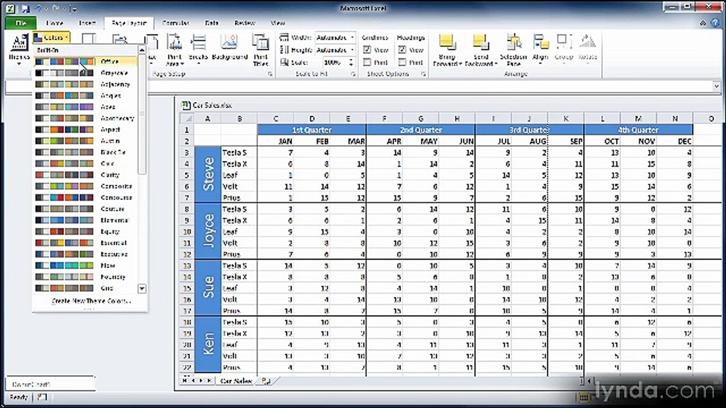Viewport: 726px width, 408px height.
Task: Select the Austin color theme
Action: pos(85,141)
